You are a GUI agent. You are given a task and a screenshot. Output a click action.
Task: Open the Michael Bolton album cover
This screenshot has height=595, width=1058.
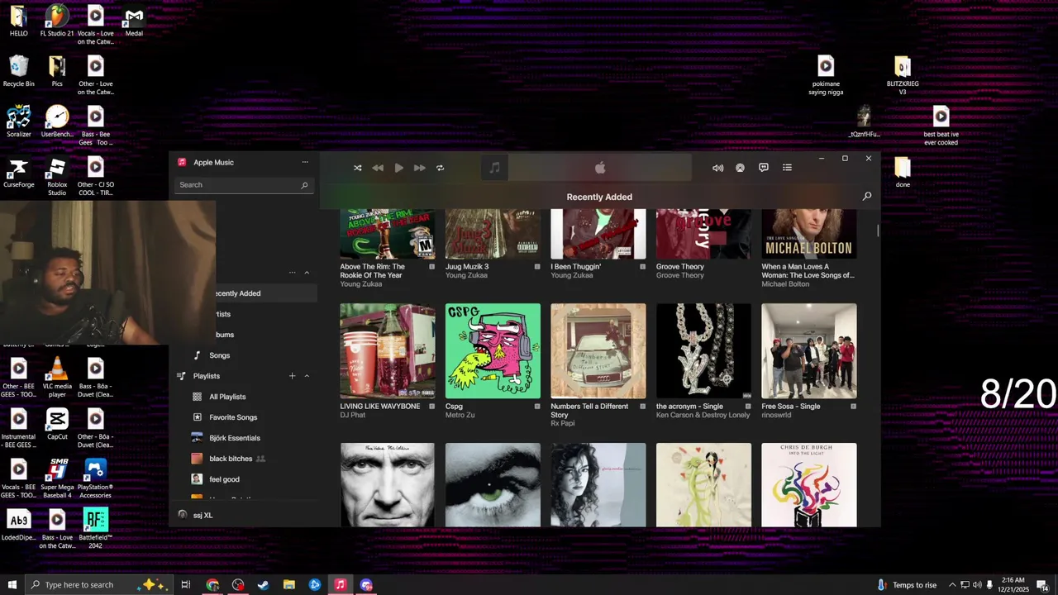point(809,234)
